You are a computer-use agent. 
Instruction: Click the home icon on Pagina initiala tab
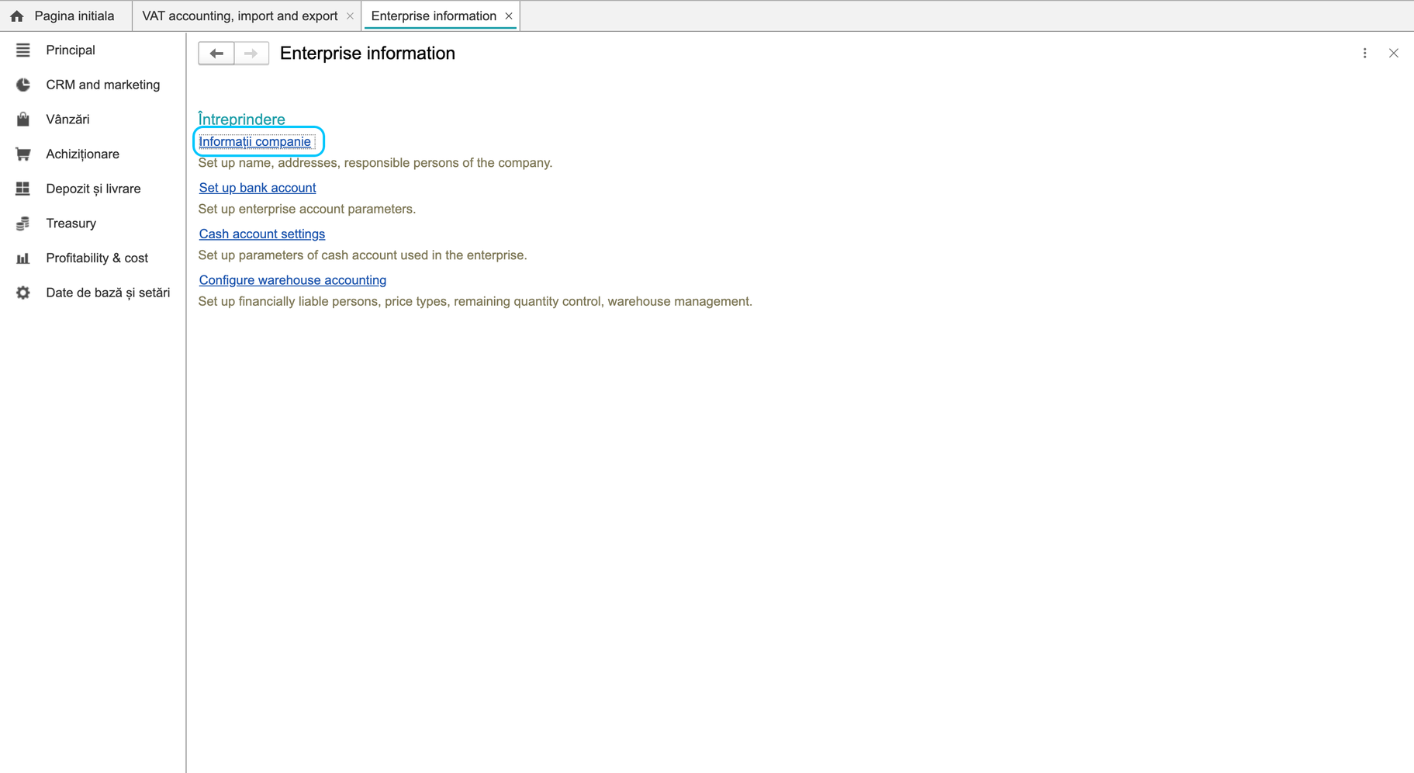(x=17, y=16)
